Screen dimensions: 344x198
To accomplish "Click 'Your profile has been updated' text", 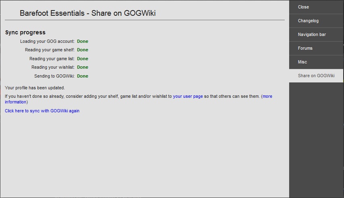I will click(35, 88).
